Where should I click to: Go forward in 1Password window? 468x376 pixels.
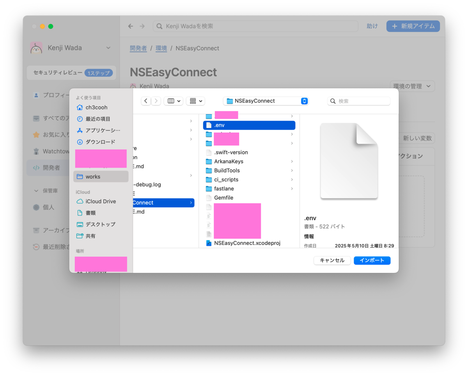coord(142,26)
